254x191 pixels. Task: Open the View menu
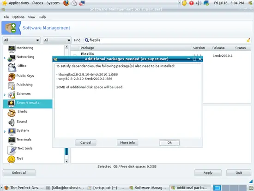tap(31, 17)
